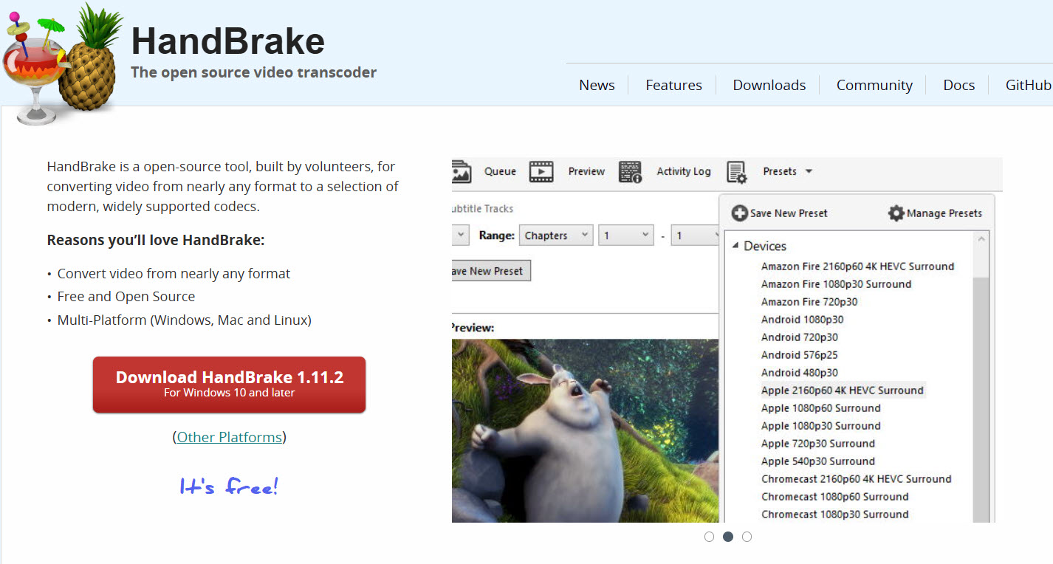The height and width of the screenshot is (564, 1053).
Task: Follow the Other Platforms link
Action: pos(229,437)
